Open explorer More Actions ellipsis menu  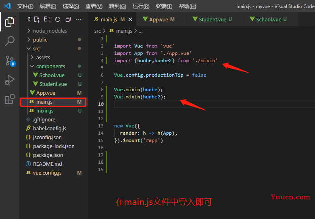click(x=79, y=19)
